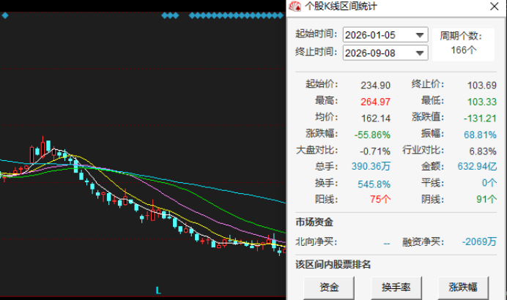This screenshot has width=507, height=300.
Task: Click the 换手率 ranking button
Action: click(396, 287)
